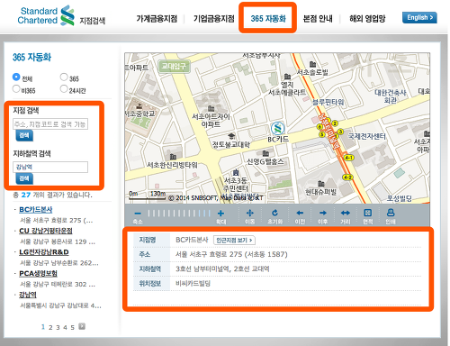The image size is (450, 346).
Task: Click the 정토불교대학 label on the map
Action: [231, 145]
